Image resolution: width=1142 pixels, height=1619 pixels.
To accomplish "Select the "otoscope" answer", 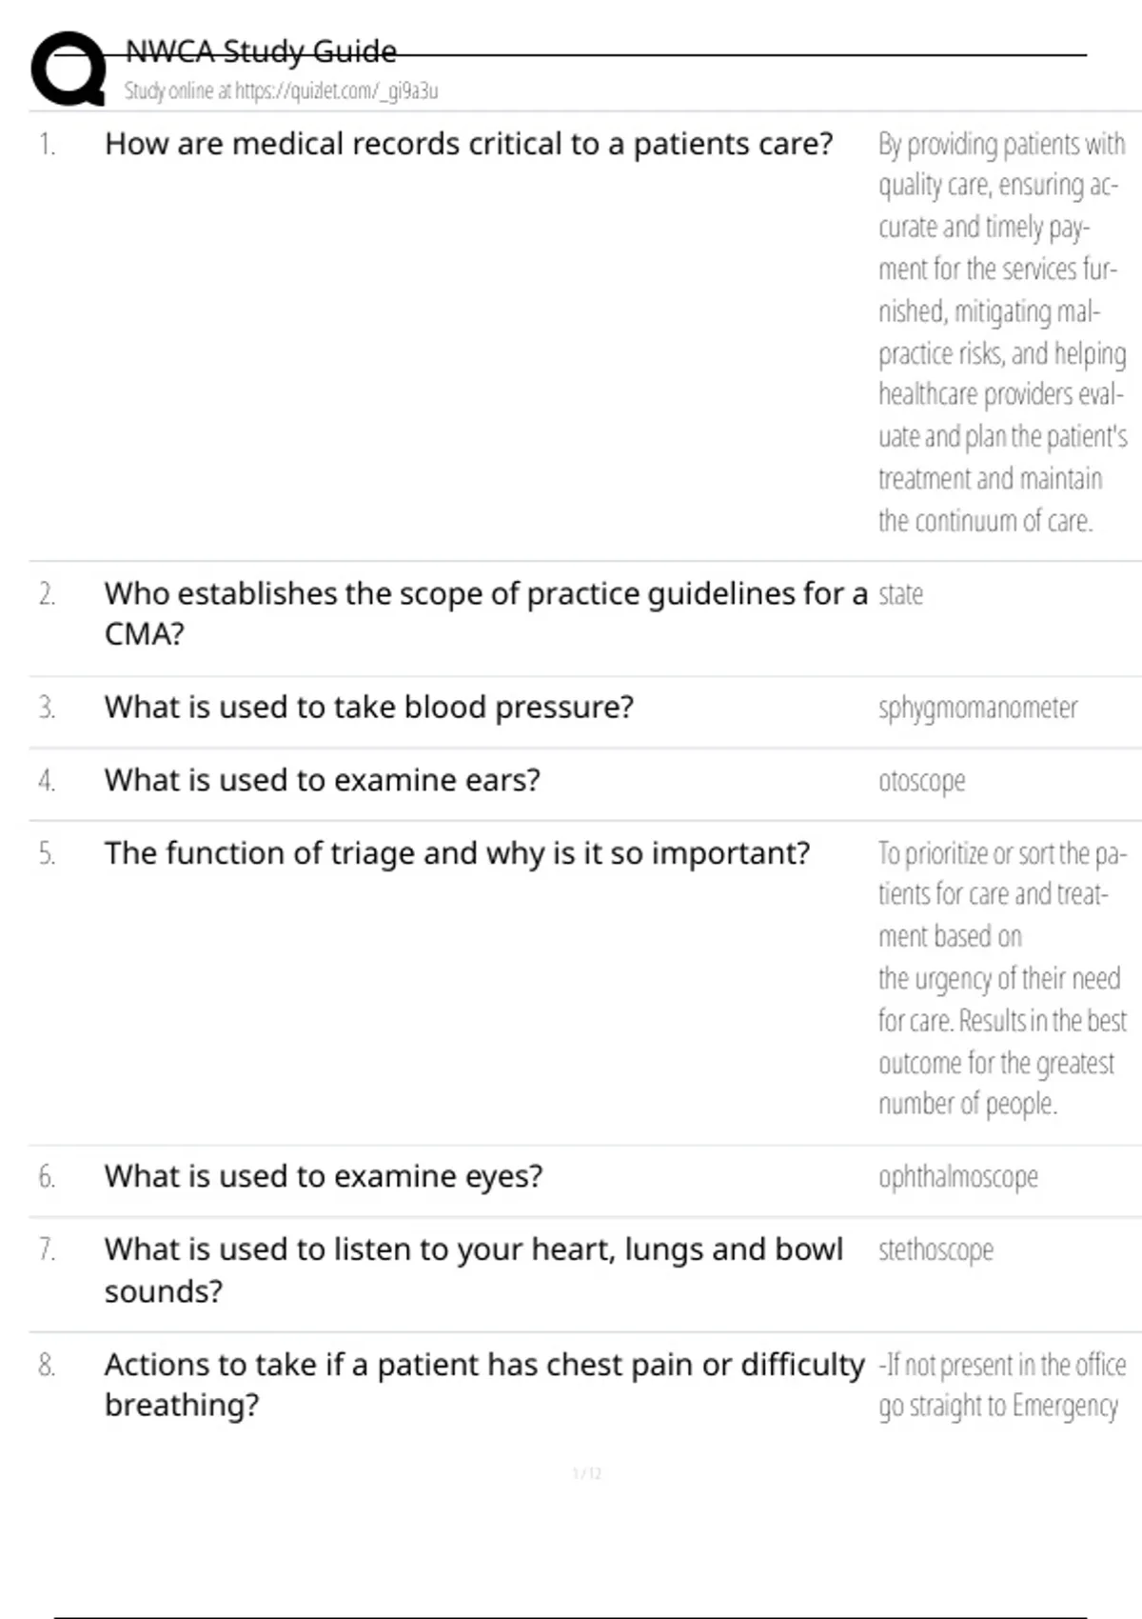I will click(x=921, y=781).
